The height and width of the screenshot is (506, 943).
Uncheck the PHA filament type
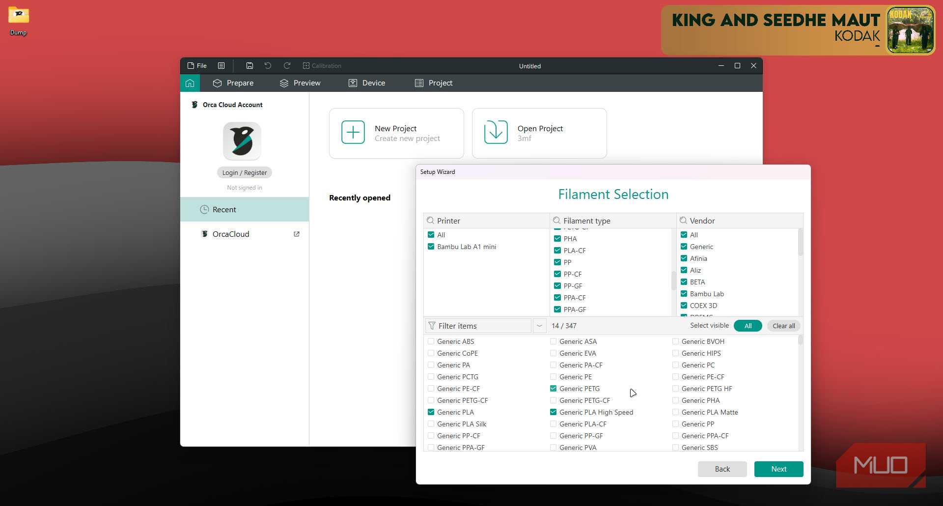coord(557,239)
